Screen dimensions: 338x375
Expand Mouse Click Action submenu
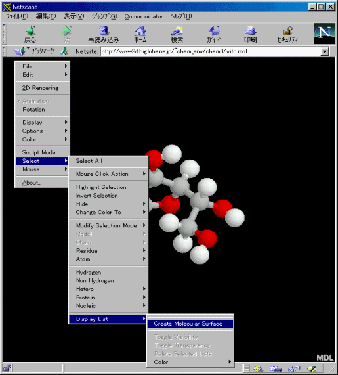click(108, 174)
